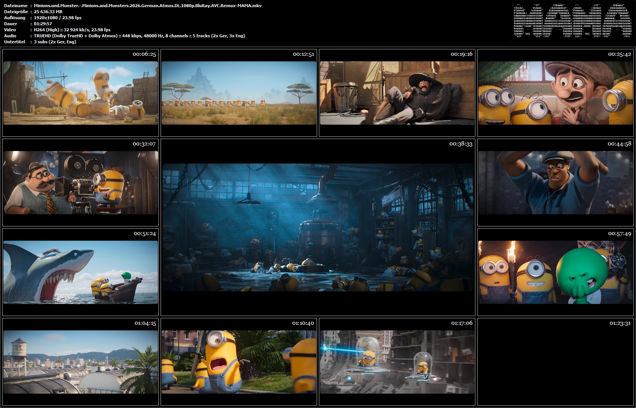Open the thumbnail at 01:04:15

pyautogui.click(x=81, y=362)
